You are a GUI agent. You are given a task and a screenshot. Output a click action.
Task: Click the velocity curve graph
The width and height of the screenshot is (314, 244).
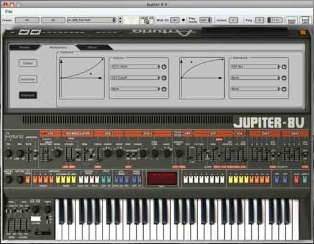82,78
